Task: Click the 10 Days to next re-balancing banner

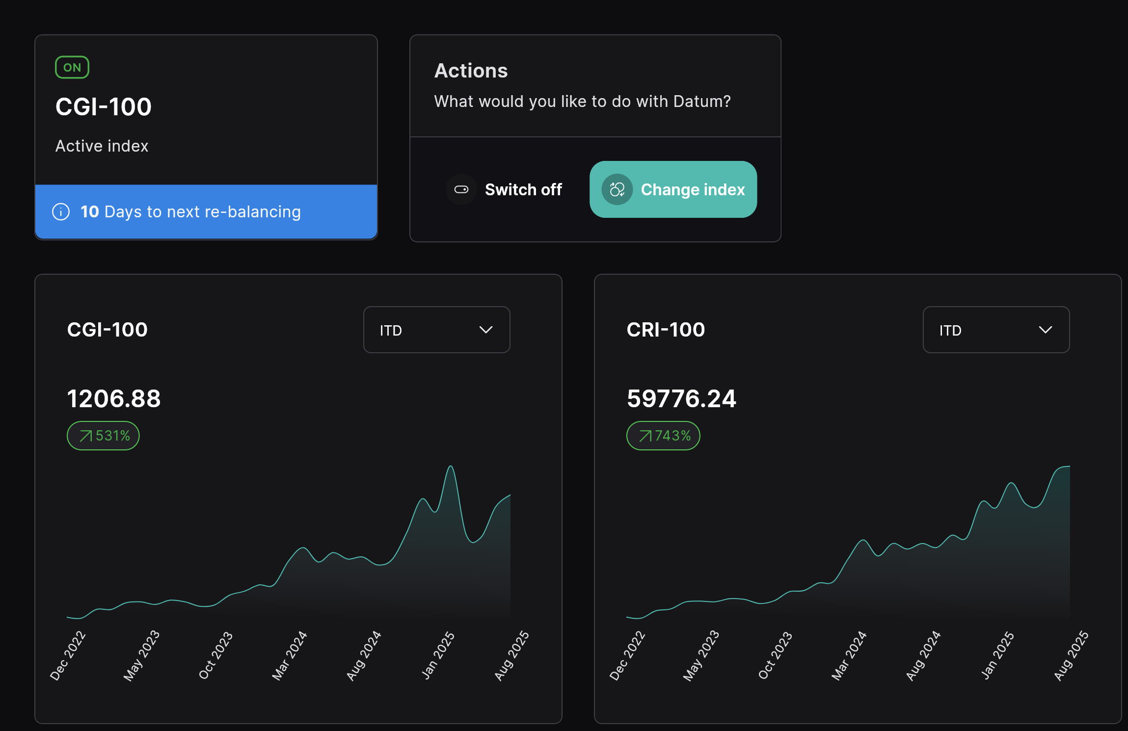Action: (x=206, y=212)
